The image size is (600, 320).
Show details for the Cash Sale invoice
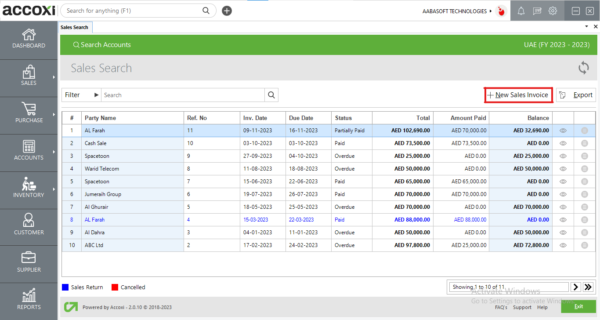(563, 143)
